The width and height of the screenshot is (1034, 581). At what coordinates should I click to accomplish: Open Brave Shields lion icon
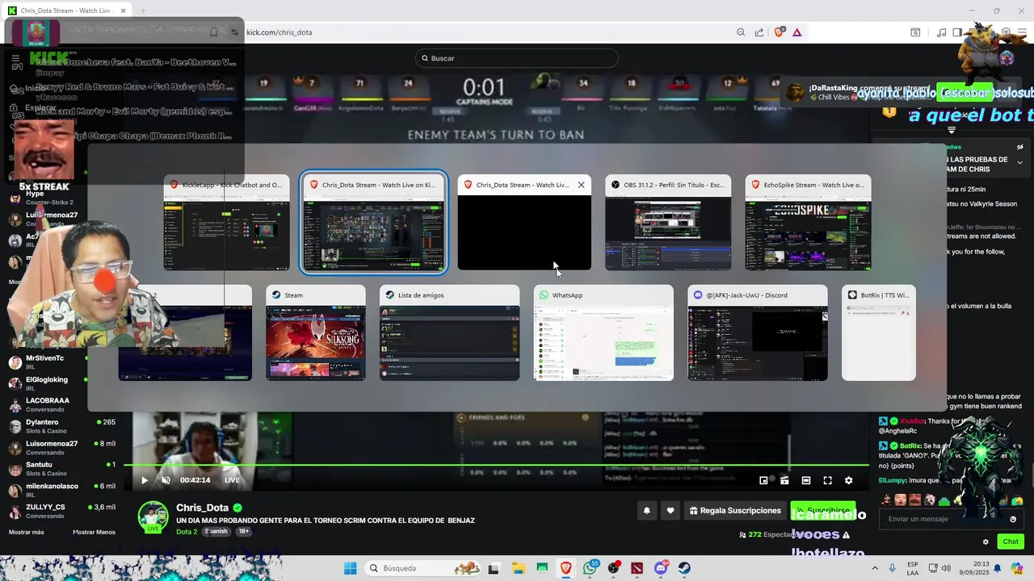click(x=780, y=32)
